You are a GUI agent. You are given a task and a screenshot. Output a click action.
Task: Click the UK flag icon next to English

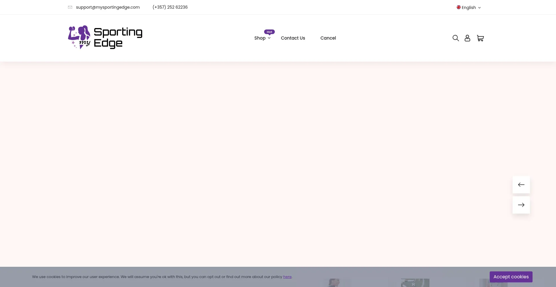(x=459, y=7)
